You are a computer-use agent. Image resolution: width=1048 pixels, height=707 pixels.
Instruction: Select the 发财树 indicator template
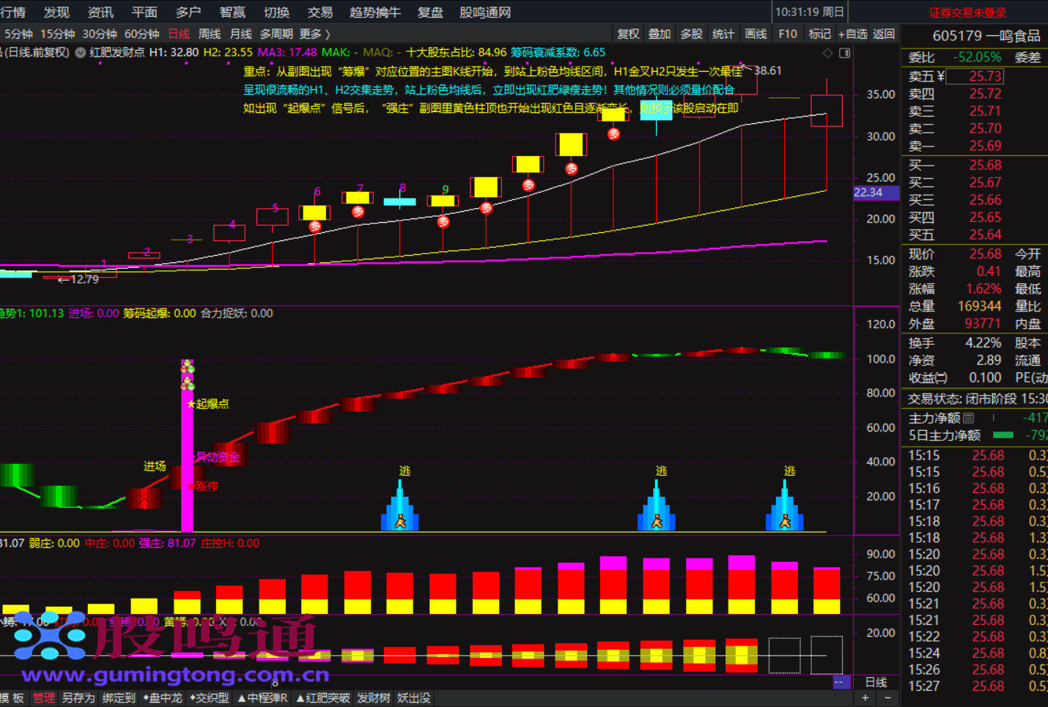(374, 697)
